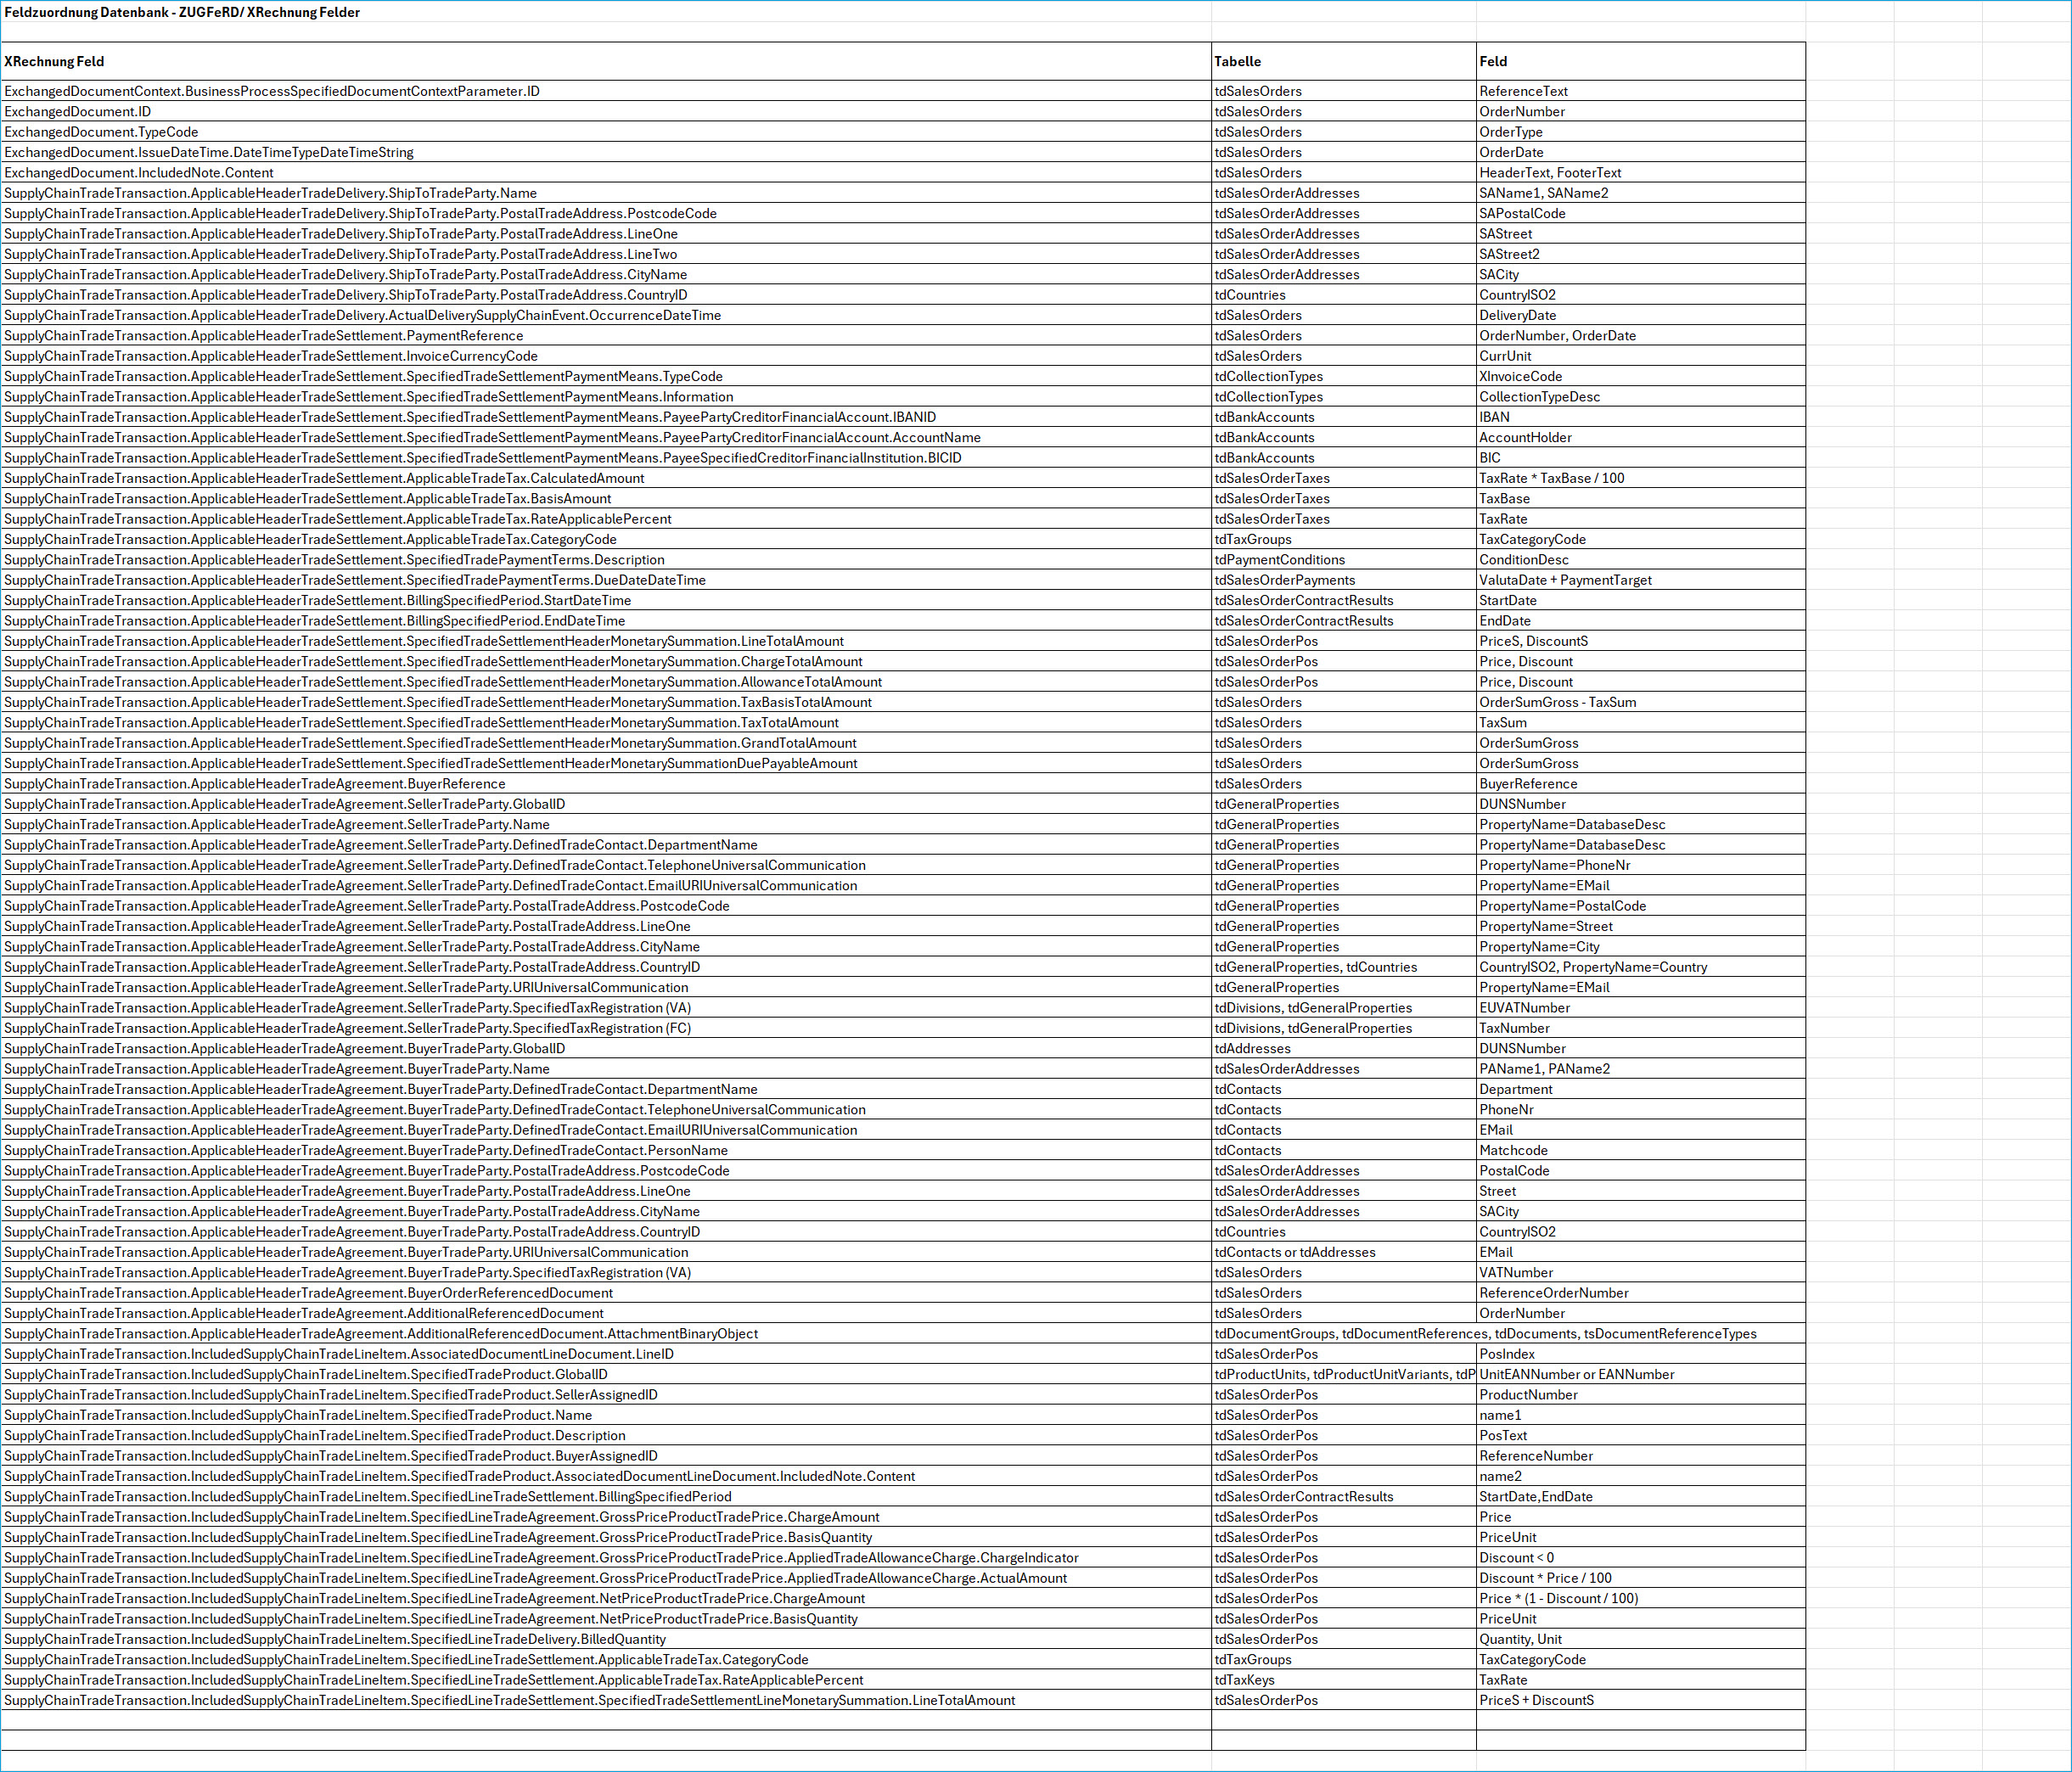The height and width of the screenshot is (1772, 2072).
Task: Click the 'ConditionDesc' cell
Action: (x=1640, y=560)
